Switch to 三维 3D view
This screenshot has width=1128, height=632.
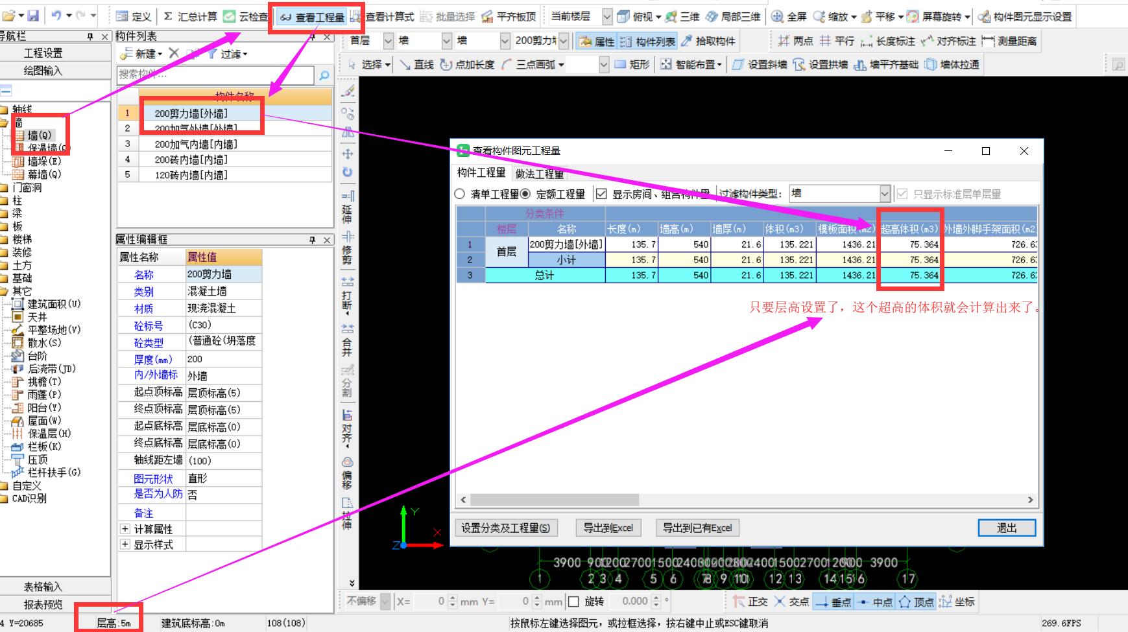coord(683,16)
